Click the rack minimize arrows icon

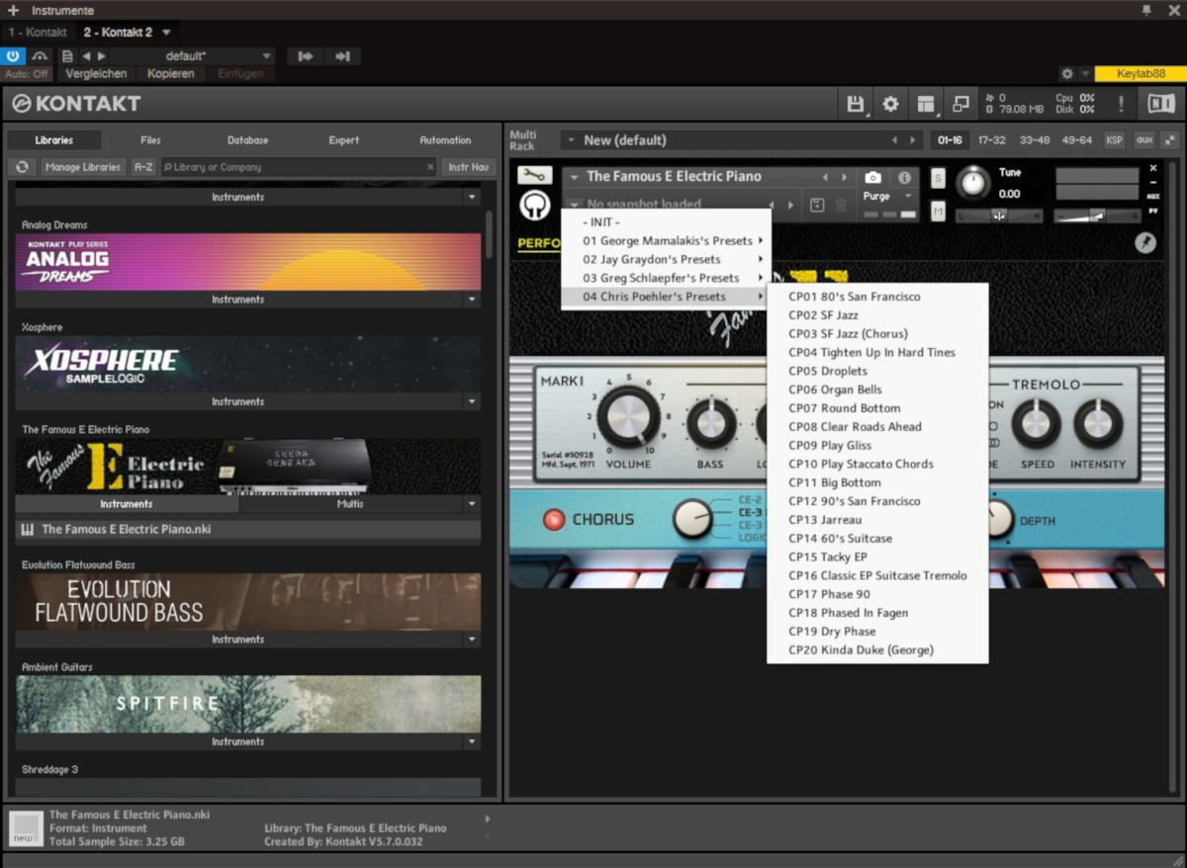click(1170, 140)
